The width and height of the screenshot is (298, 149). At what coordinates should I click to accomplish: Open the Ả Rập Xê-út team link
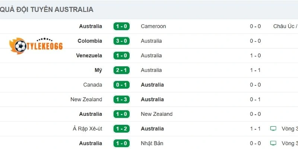87,129
